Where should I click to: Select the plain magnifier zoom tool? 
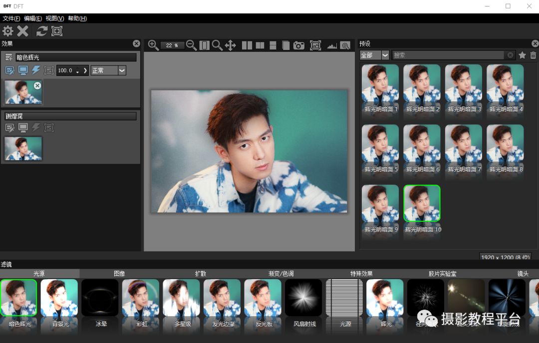tap(217, 45)
